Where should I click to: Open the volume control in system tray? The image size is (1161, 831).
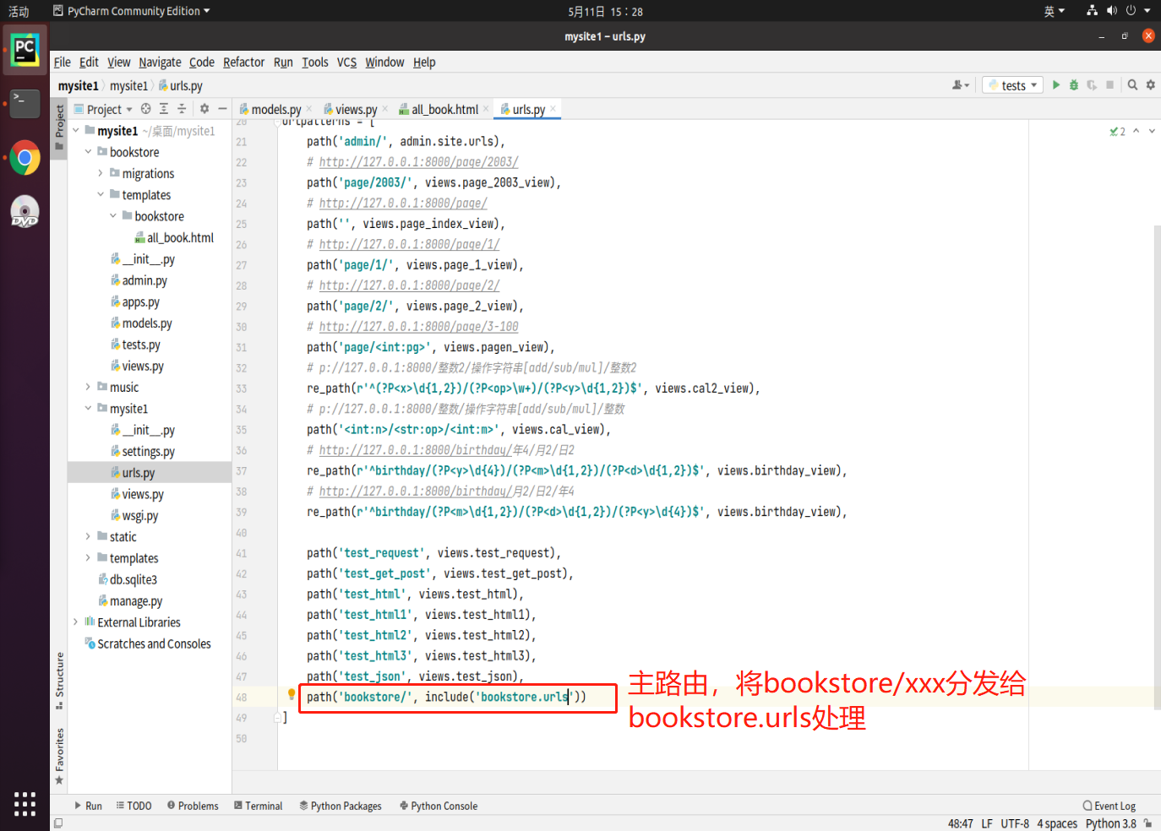pyautogui.click(x=1111, y=11)
